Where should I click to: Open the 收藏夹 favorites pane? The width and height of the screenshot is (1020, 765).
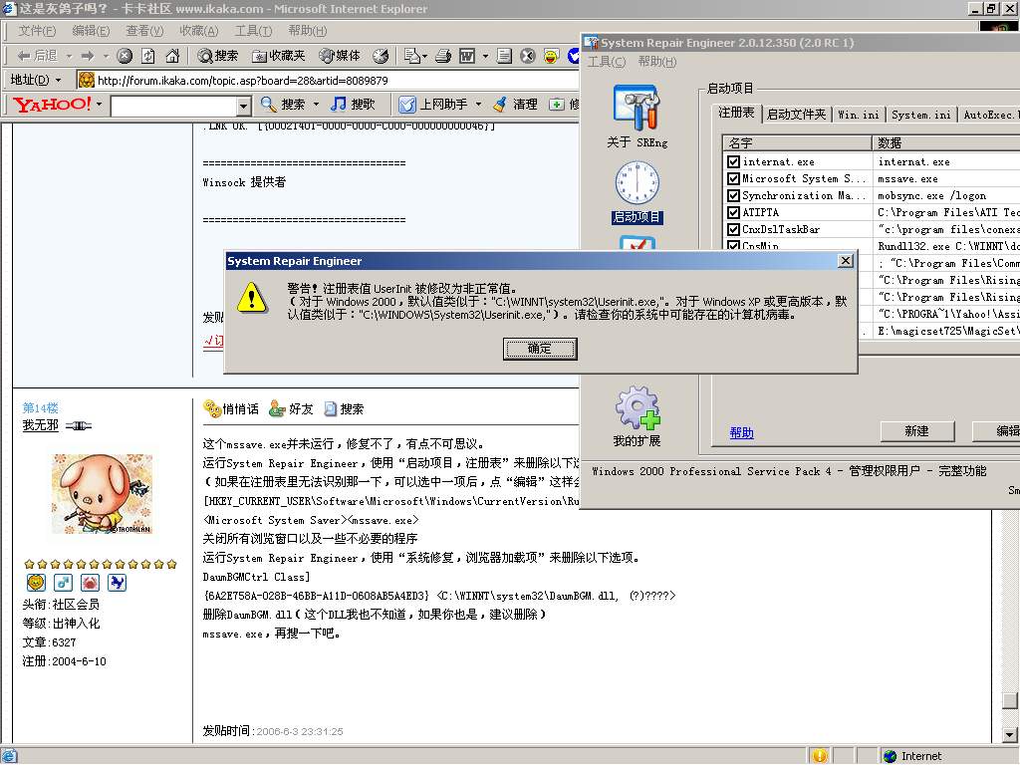click(x=279, y=56)
